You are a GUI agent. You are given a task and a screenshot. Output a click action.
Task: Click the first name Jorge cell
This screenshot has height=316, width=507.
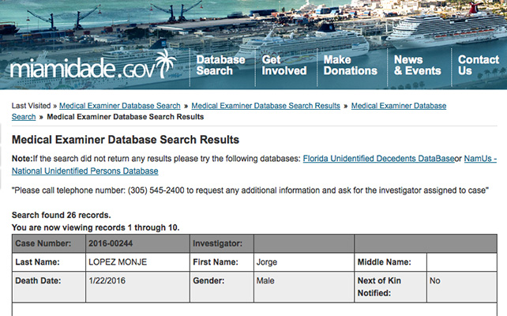click(304, 262)
